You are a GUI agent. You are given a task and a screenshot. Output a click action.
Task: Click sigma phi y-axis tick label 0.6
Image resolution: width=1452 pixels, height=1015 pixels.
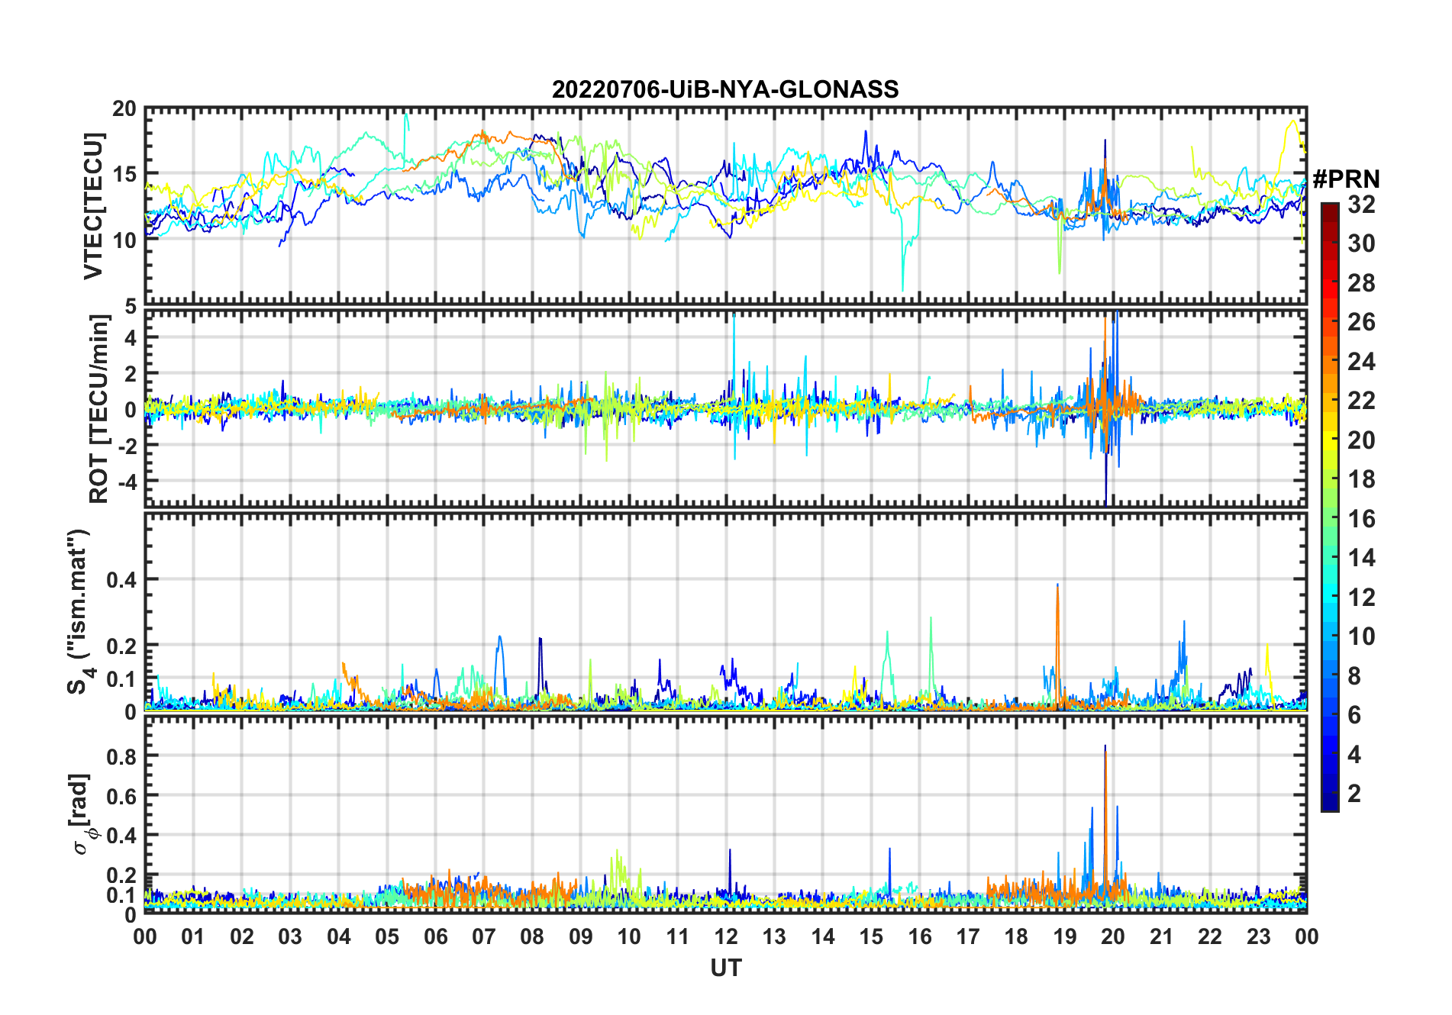tap(121, 796)
